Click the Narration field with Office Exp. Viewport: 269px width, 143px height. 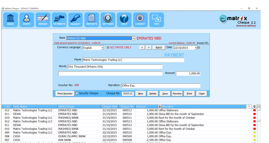tap(161, 85)
